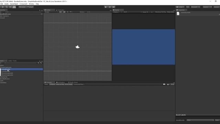This screenshot has width=220, height=124.
Task: Click the Project panel search field
Action: (20, 63)
